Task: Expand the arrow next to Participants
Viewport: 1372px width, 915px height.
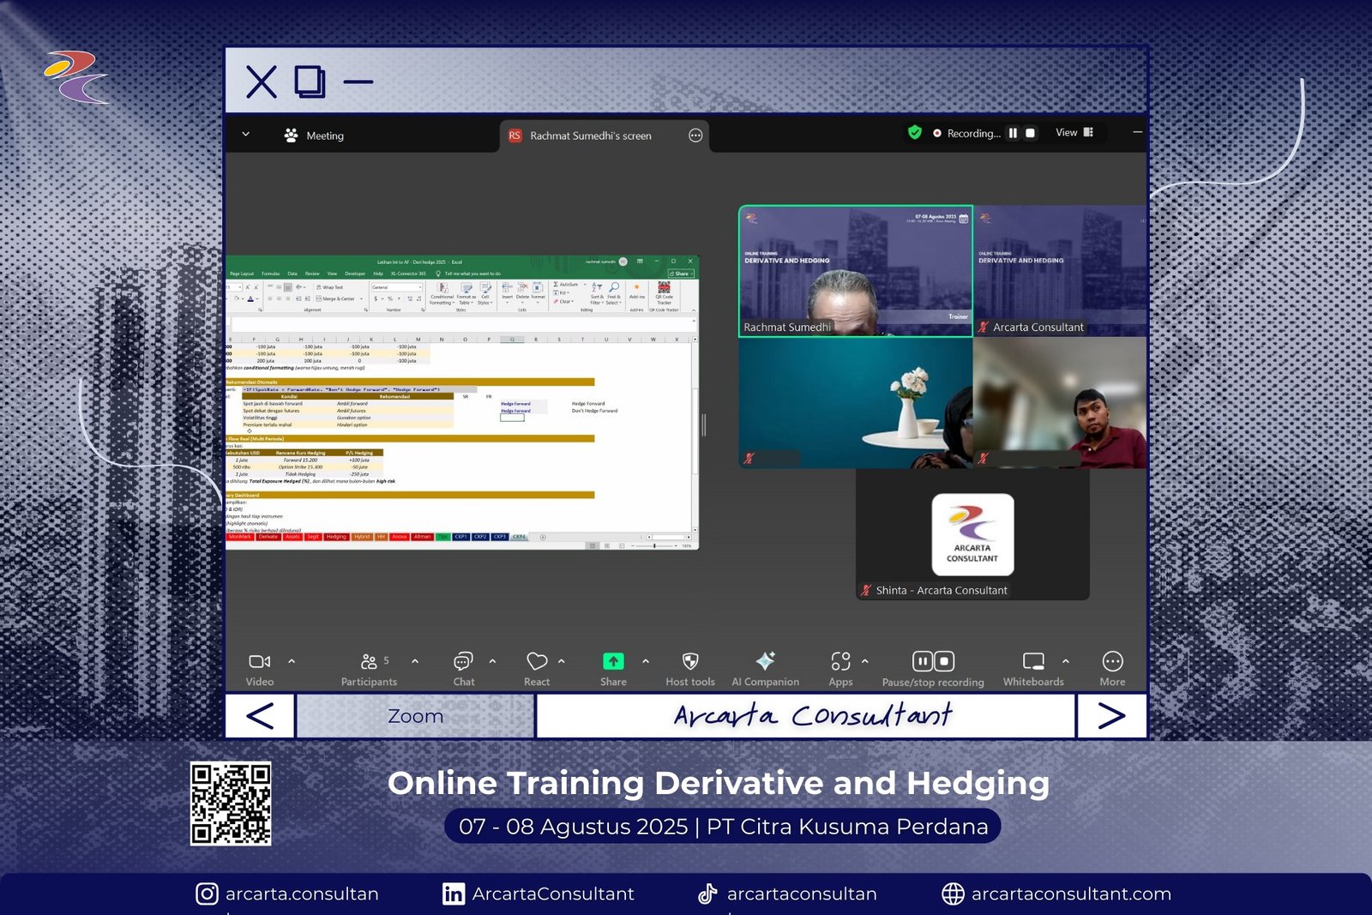Action: pyautogui.click(x=415, y=661)
